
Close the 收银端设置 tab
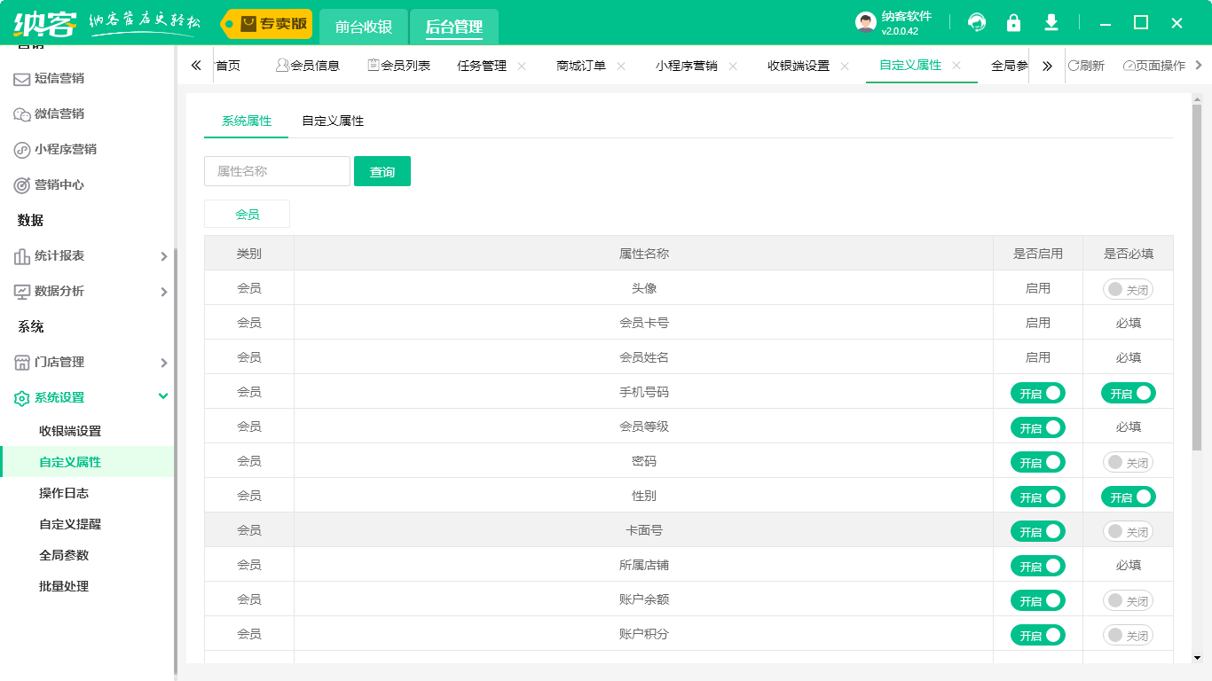(x=845, y=66)
